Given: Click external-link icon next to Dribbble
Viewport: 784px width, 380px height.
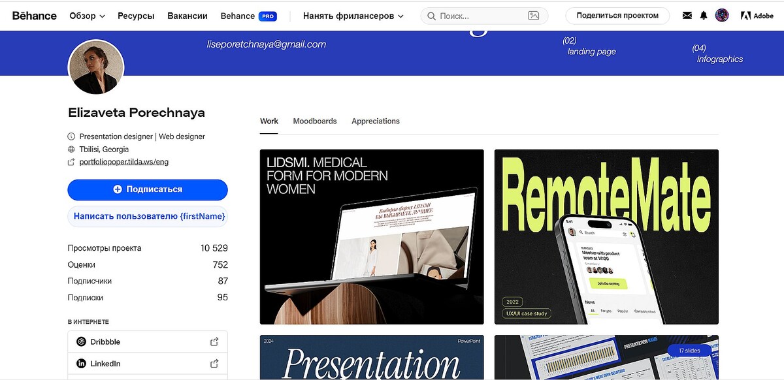Looking at the screenshot, I should [x=214, y=341].
